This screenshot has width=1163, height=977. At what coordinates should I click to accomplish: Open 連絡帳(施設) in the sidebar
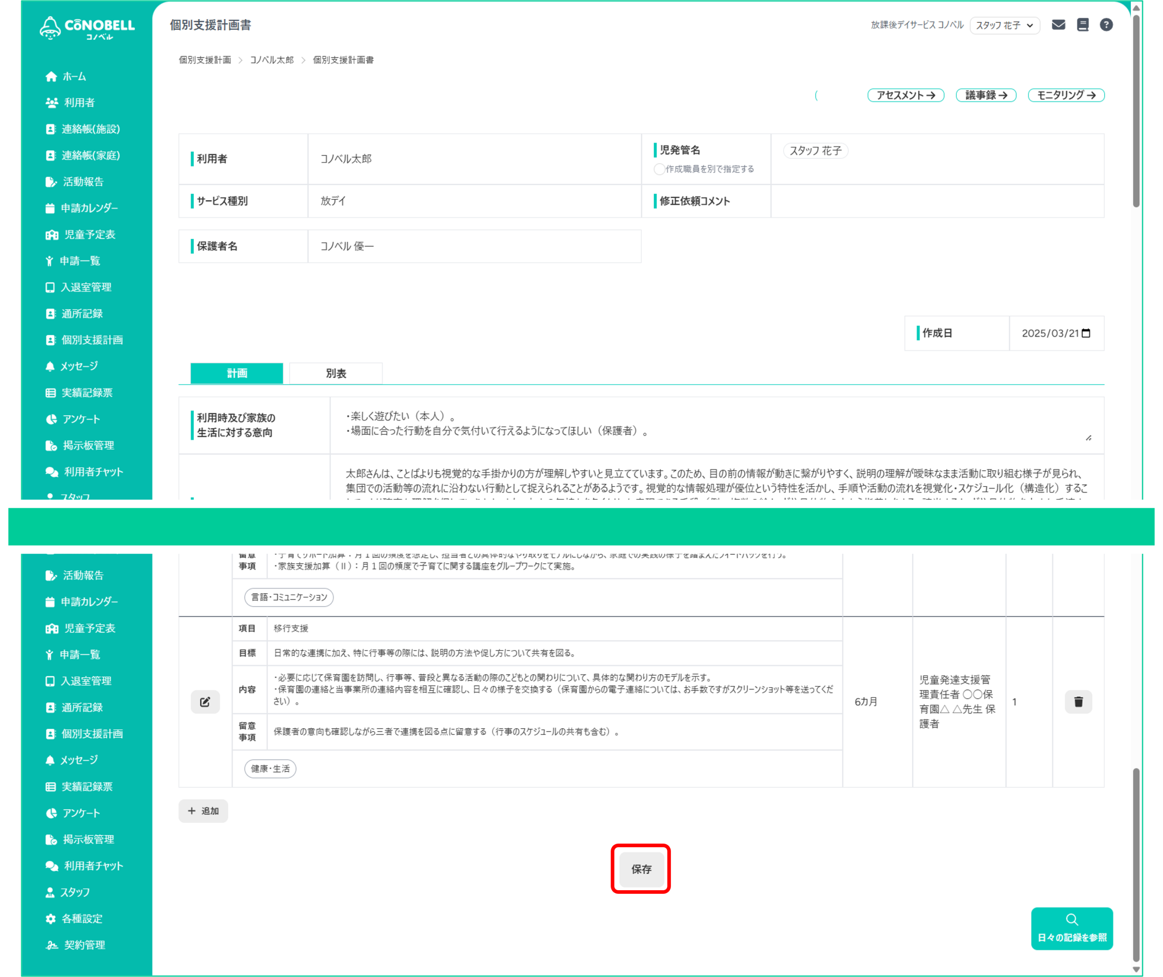(x=83, y=129)
